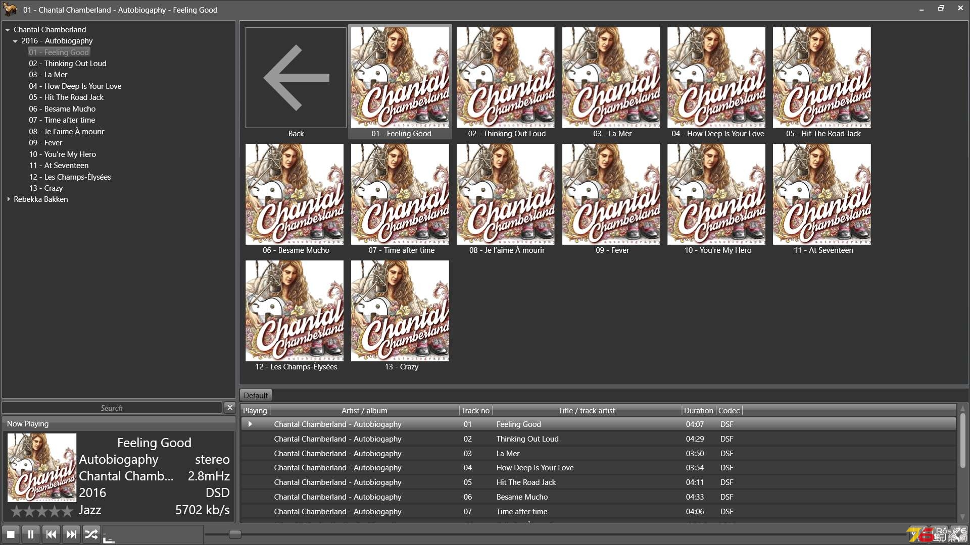Sort by Title / track artist header

pyautogui.click(x=587, y=411)
